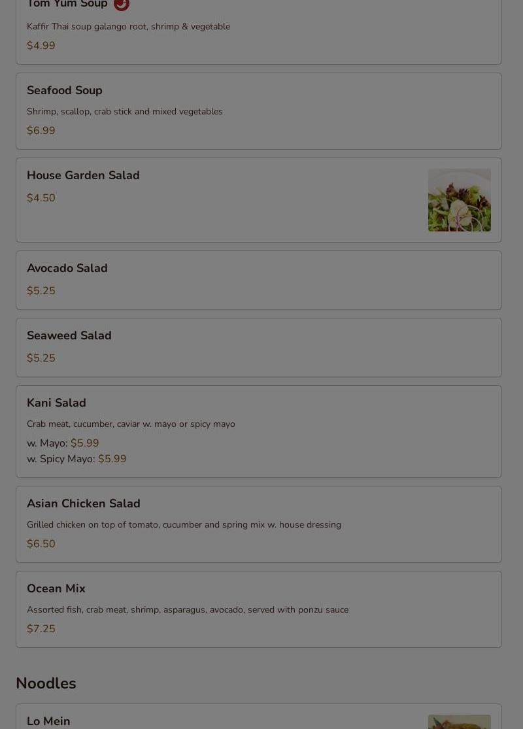Click the Noodles section heading
Viewport: 523px width, 729px height.
click(x=46, y=683)
